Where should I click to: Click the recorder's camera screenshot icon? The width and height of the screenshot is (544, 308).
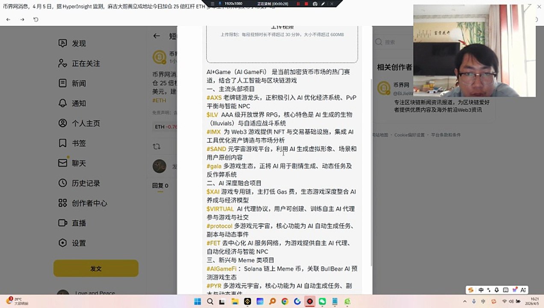(x=315, y=3)
